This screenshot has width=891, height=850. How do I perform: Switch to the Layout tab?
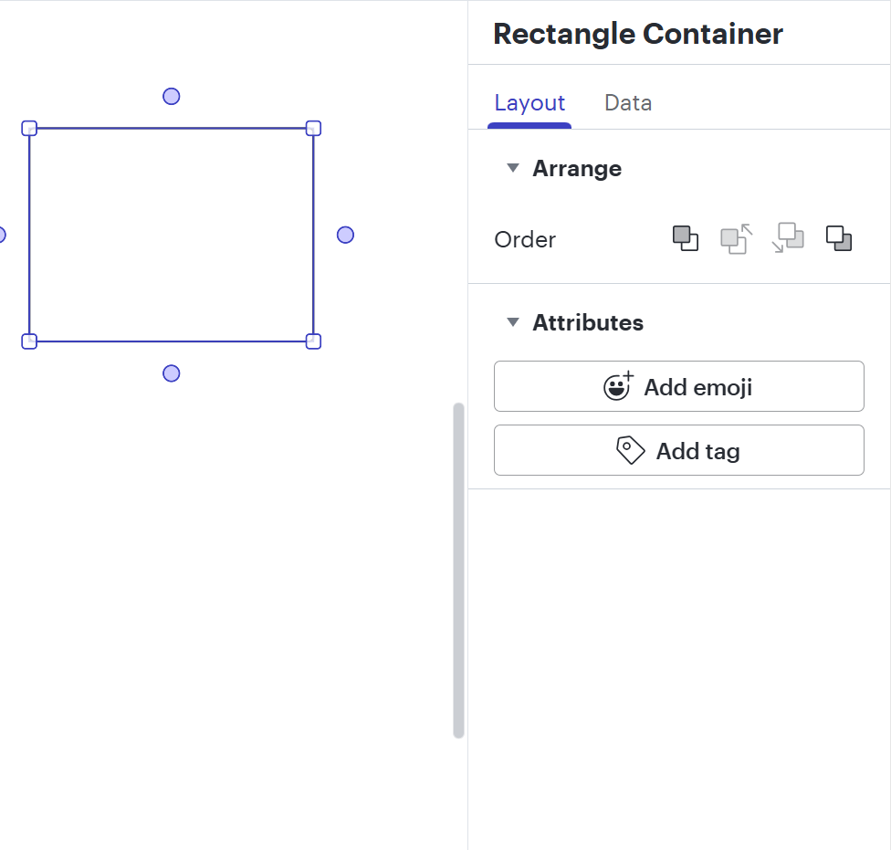529,103
